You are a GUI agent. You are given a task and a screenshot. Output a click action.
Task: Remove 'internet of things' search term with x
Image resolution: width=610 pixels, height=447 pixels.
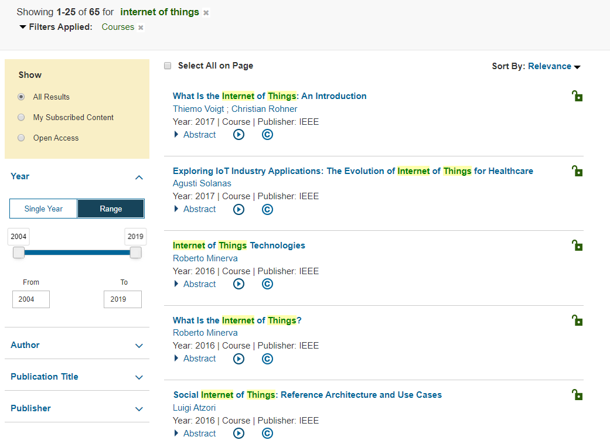(206, 13)
